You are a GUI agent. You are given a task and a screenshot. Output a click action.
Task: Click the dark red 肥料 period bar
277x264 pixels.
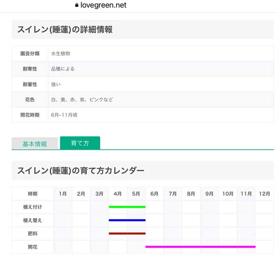click(x=127, y=233)
